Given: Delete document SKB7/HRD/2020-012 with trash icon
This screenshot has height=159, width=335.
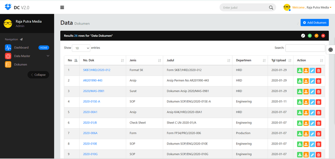Looking at the screenshot, I should point(318,70).
